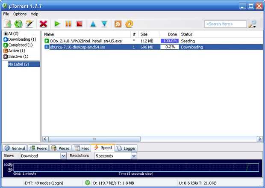
Task: Click Move Down Queue blue arrow
Action: point(104,24)
